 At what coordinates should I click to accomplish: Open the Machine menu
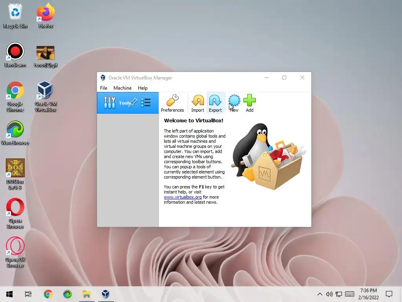point(122,88)
